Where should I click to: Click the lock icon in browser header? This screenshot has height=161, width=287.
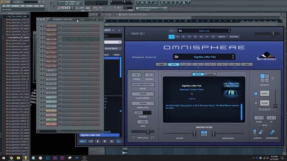click(119, 30)
